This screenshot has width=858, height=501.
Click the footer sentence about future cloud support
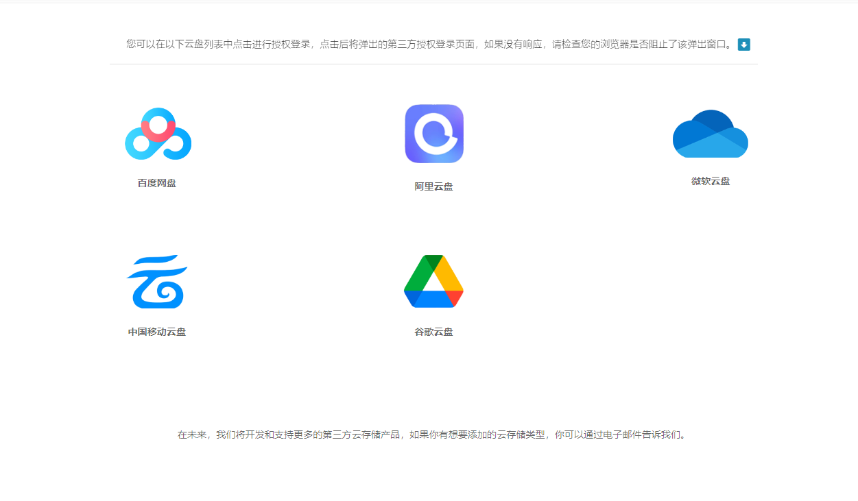click(x=432, y=435)
